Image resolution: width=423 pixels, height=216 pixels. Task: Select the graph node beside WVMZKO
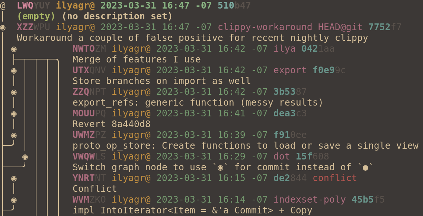pyautogui.click(x=14, y=200)
